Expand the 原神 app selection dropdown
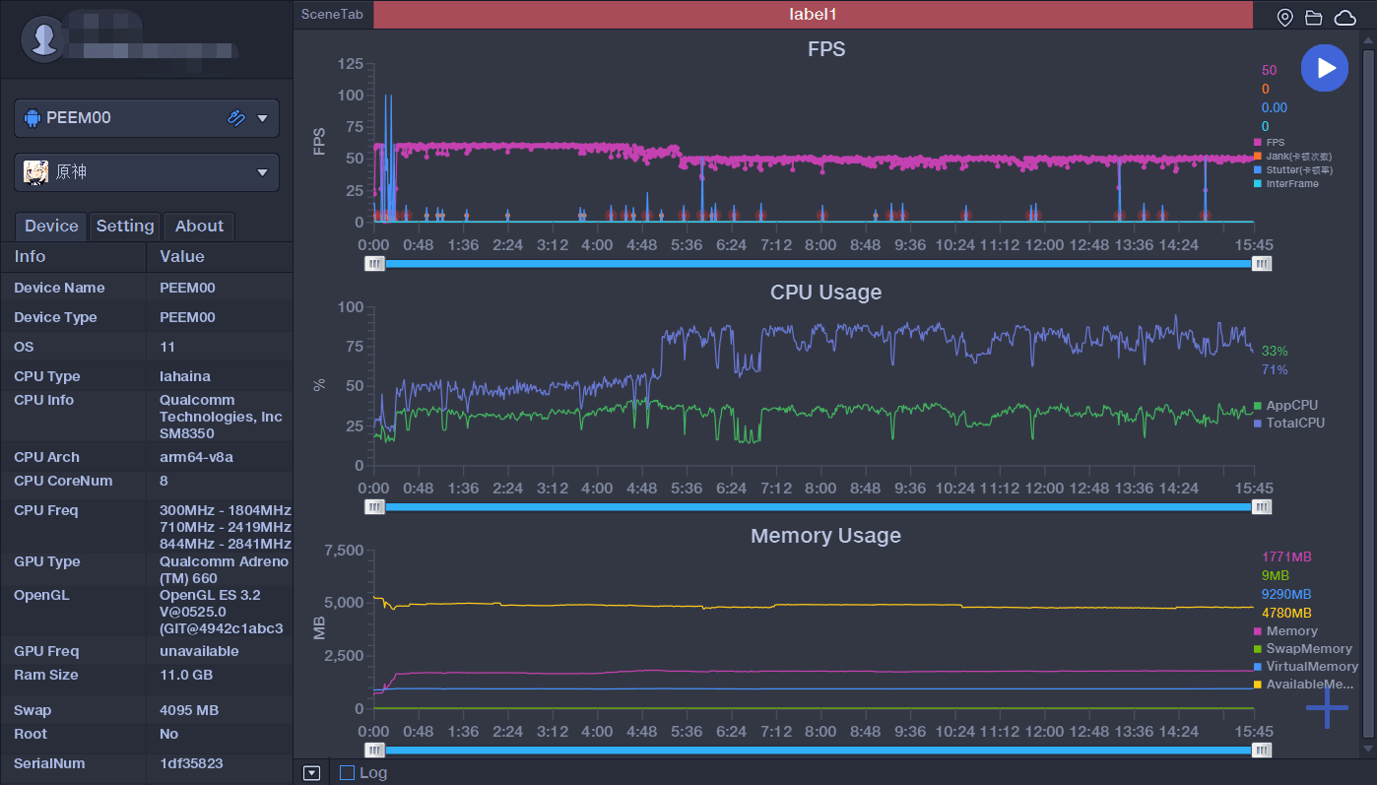 [263, 172]
